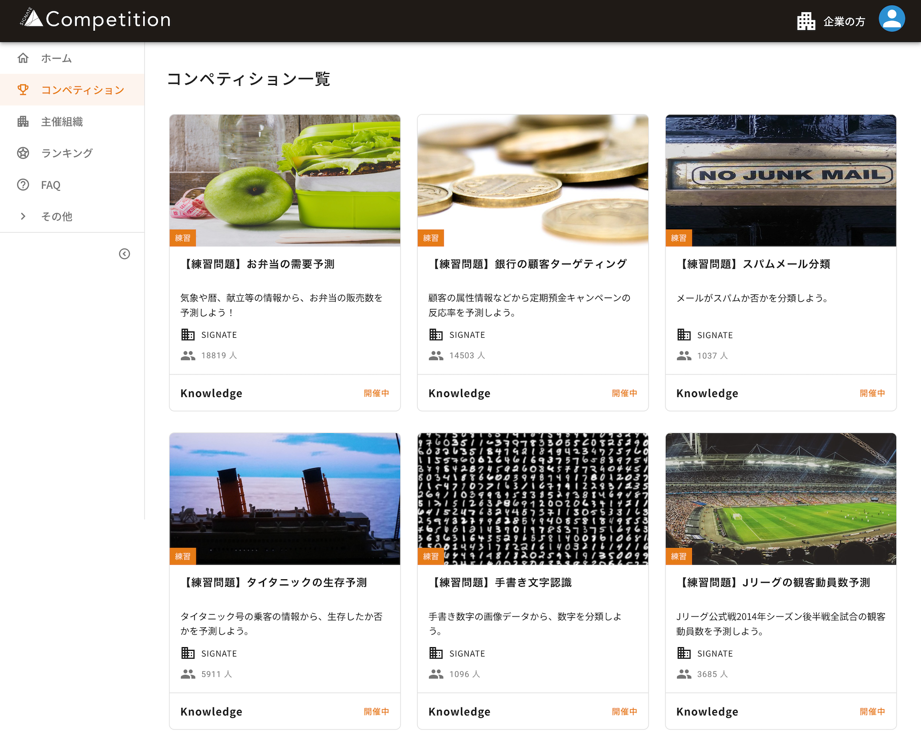Click the star ranking icon in sidebar

(23, 153)
